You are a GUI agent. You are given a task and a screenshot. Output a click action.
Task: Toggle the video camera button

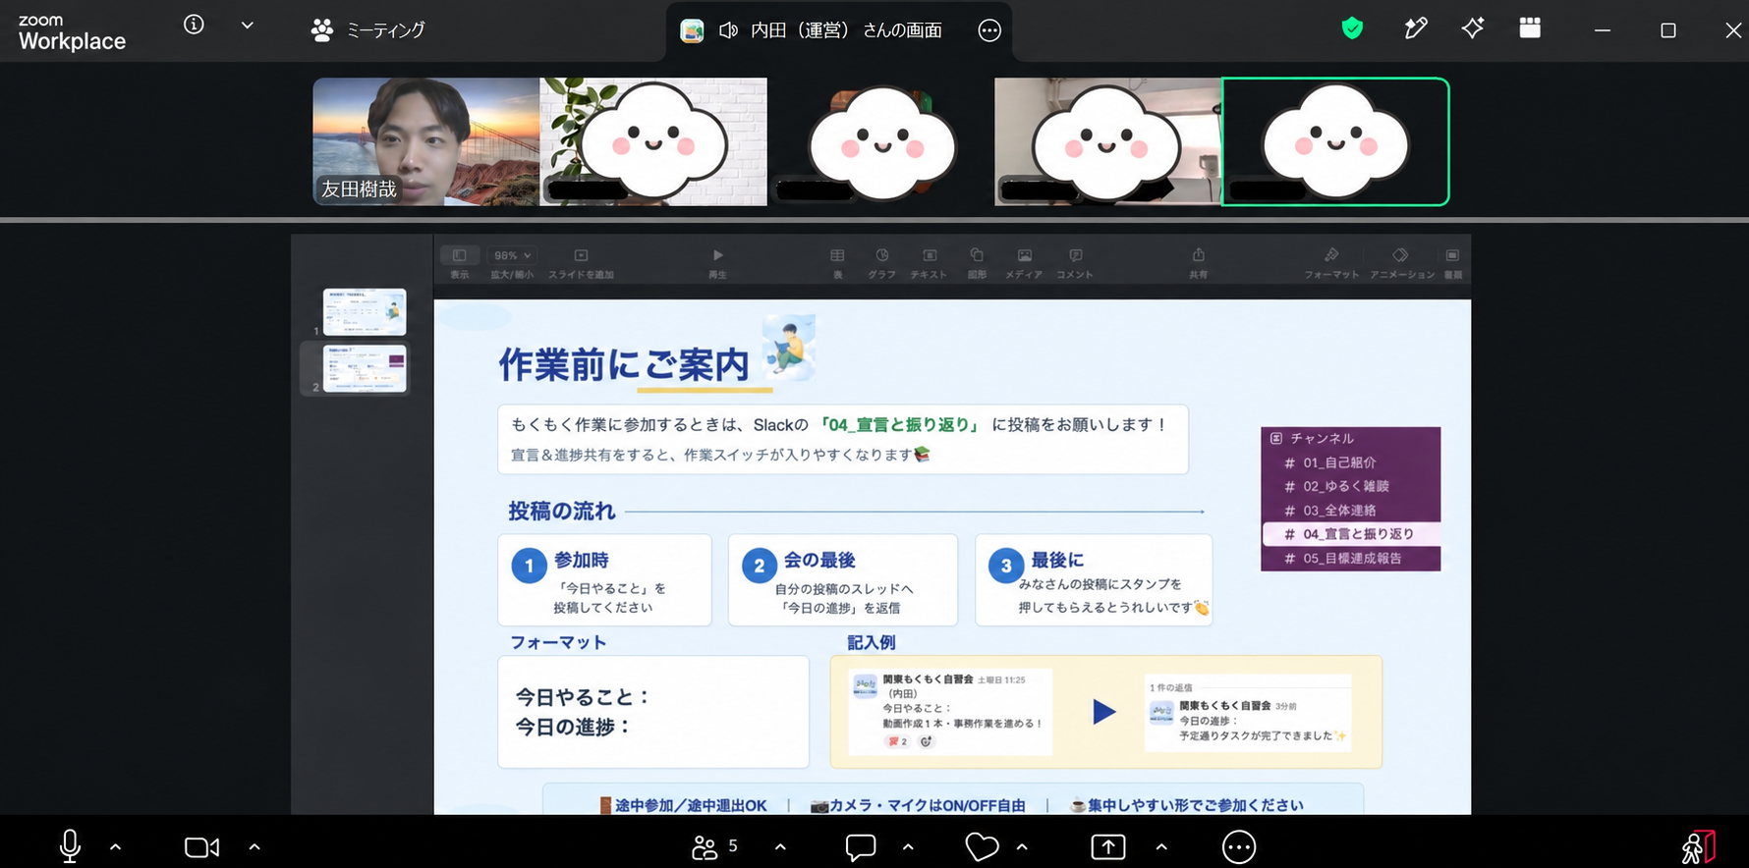pyautogui.click(x=201, y=847)
